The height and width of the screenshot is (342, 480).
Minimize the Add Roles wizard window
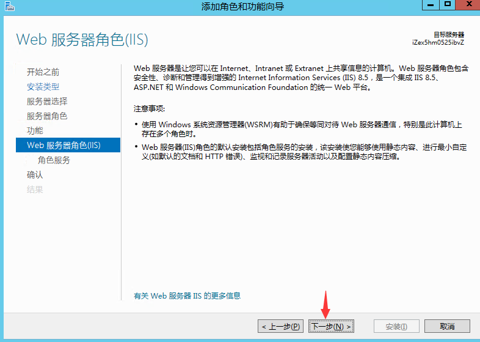click(x=431, y=5)
